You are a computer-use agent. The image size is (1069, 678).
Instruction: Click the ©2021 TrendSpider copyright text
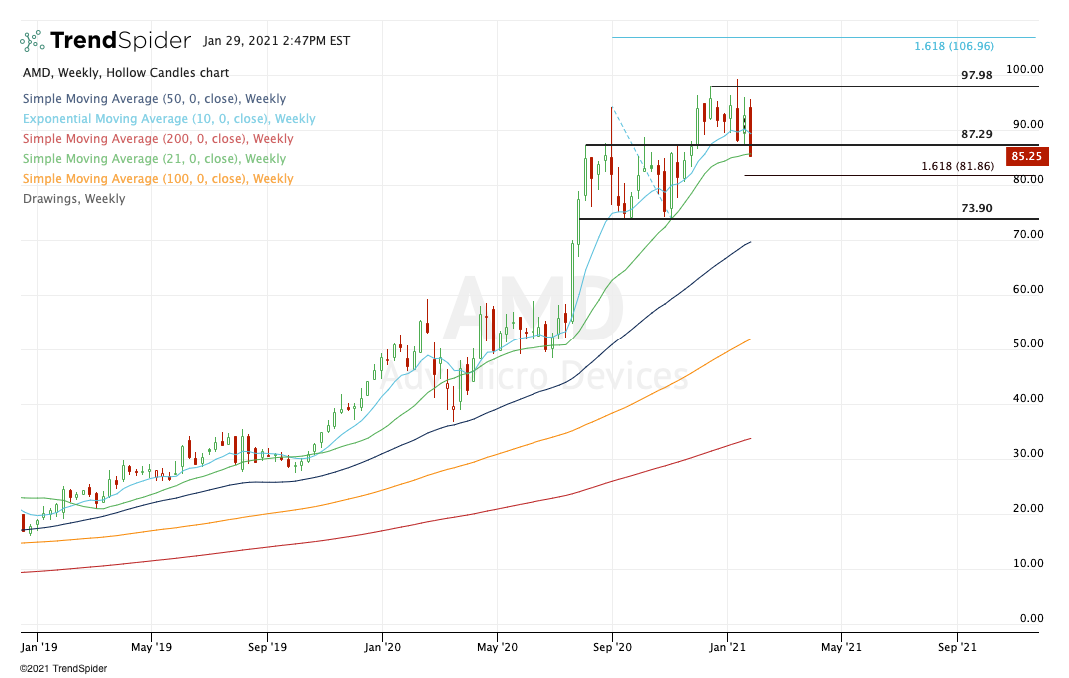coord(63,669)
